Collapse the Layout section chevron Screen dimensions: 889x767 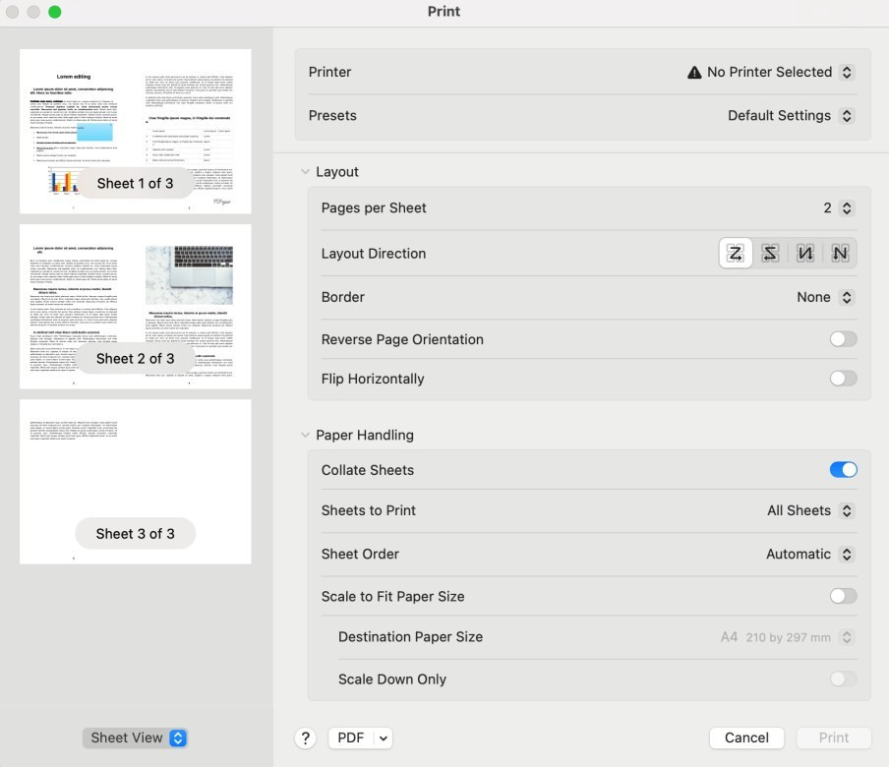[305, 172]
